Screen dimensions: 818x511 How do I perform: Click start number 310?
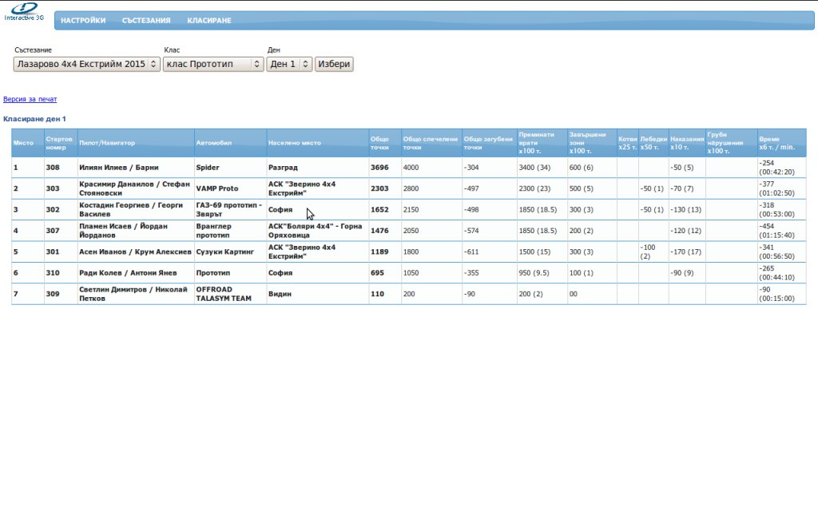click(53, 273)
